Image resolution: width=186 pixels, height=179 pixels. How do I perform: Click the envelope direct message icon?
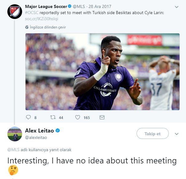coord(102,117)
